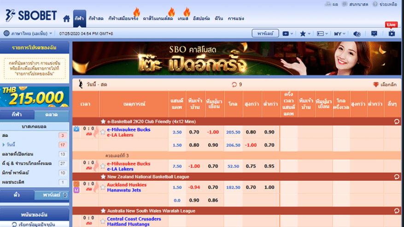Open the ผล results link
The height and width of the screenshot is (227, 404).
click(332, 4)
